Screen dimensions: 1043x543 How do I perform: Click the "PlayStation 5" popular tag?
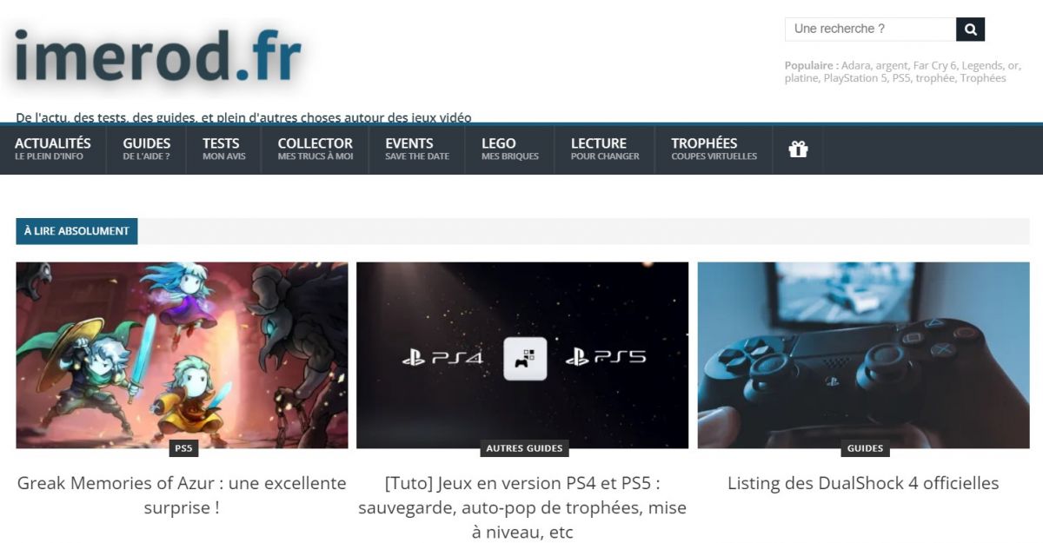click(x=855, y=78)
